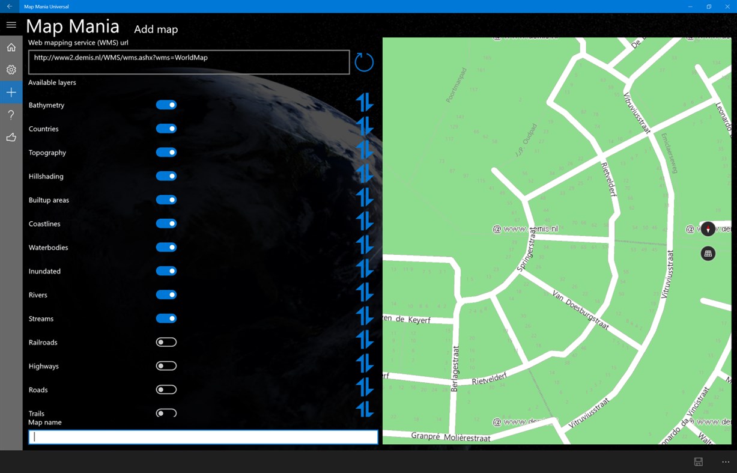Enable the Railroads layer
This screenshot has height=473, width=737.
[x=166, y=341]
